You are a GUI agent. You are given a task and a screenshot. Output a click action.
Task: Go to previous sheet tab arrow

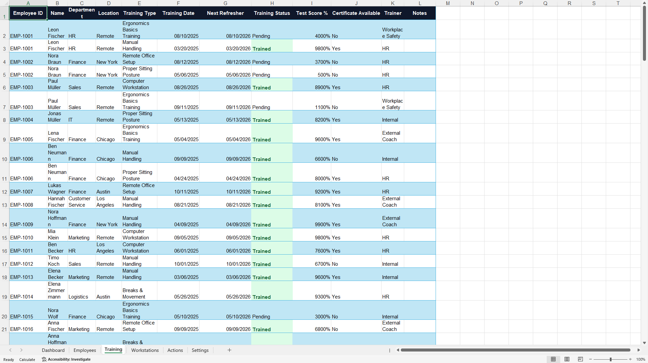pos(10,350)
